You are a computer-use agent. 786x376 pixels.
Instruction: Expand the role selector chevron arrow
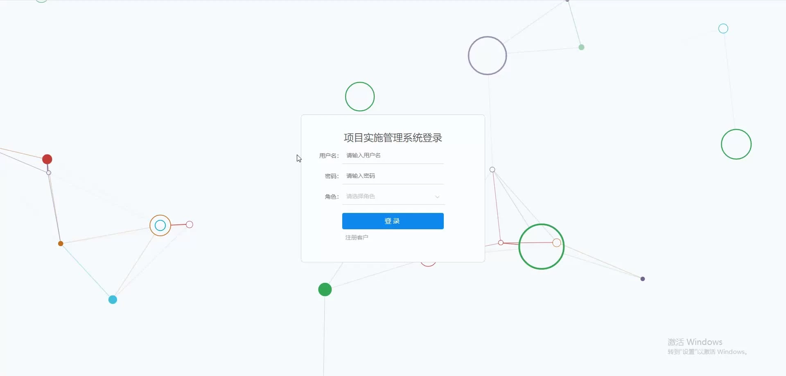[x=437, y=197]
